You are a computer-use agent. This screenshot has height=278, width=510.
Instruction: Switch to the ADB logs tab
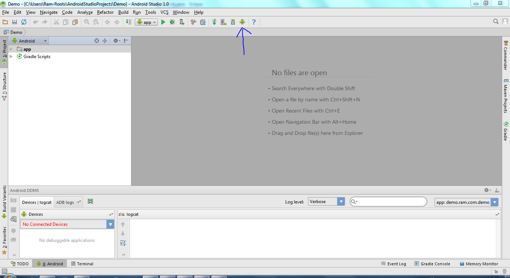[x=68, y=202]
